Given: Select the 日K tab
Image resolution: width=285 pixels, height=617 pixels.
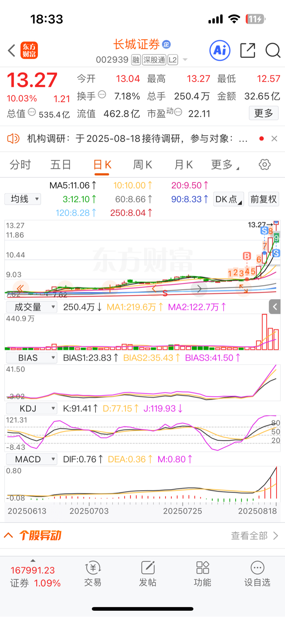Looking at the screenshot, I should coord(102,165).
